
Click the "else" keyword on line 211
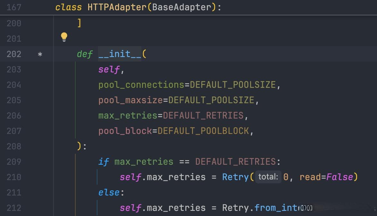[x=109, y=193]
